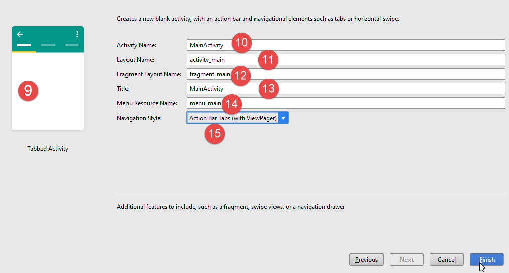
Task: Select the rightmost tab in the preview thumbnail
Action: pyautogui.click(x=72, y=45)
